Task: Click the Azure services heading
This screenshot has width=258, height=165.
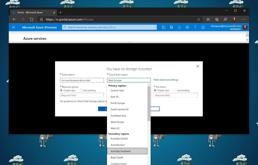Action: tap(35, 38)
